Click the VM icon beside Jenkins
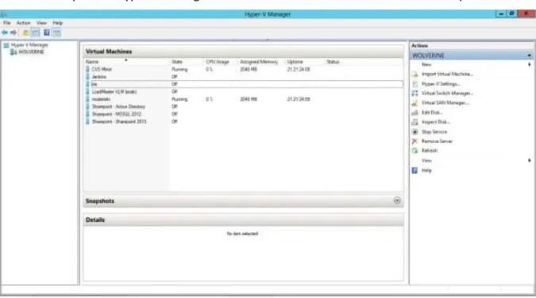Viewport: 536px width, 298px height. tap(87, 76)
